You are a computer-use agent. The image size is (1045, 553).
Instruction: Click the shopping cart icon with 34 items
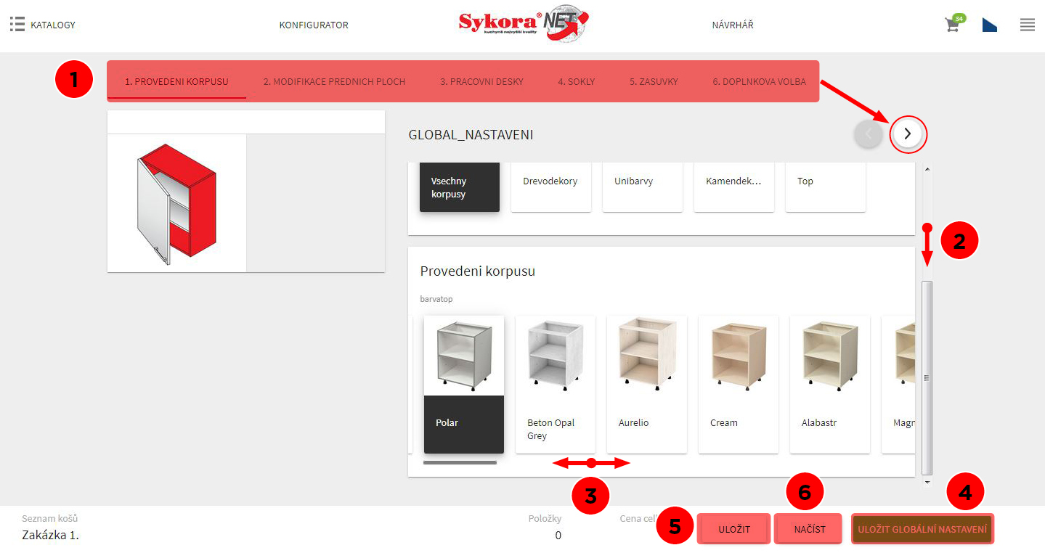pos(951,25)
